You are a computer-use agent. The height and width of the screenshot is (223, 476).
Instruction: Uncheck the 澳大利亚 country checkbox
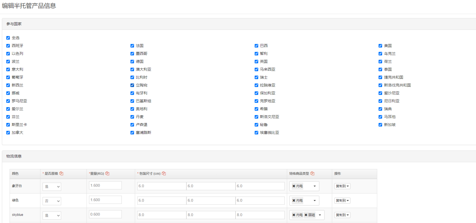pyautogui.click(x=132, y=70)
